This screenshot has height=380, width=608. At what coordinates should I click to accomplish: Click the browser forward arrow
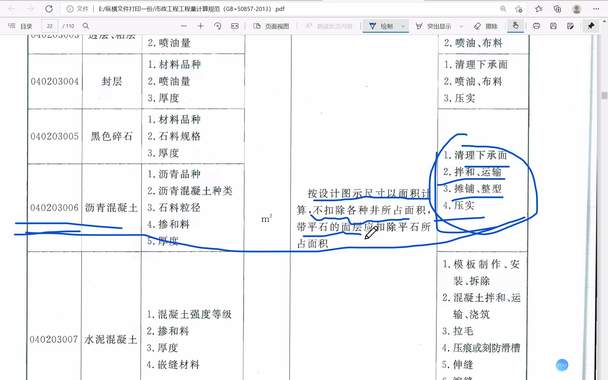tap(30, 9)
